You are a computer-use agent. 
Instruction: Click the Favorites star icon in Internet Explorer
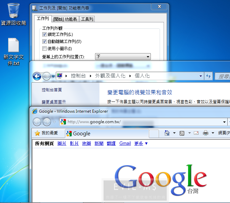[x=37, y=133]
